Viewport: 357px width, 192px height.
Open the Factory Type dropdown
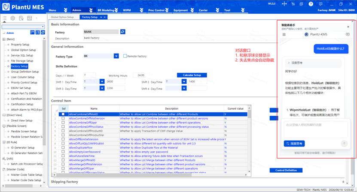[x=116, y=56]
